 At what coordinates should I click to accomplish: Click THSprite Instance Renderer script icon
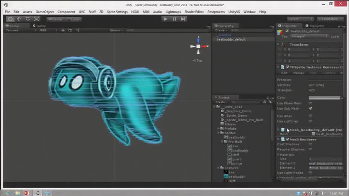[x=283, y=67]
